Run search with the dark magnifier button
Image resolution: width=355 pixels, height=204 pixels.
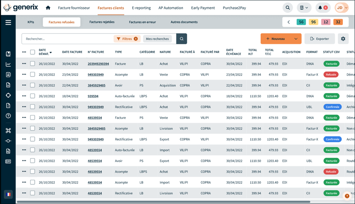[x=181, y=39]
